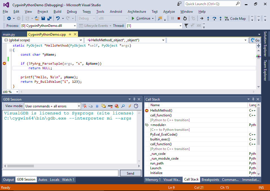Click Show Next Statement arrow
This screenshot has height=191, width=270.
coord(202,18)
